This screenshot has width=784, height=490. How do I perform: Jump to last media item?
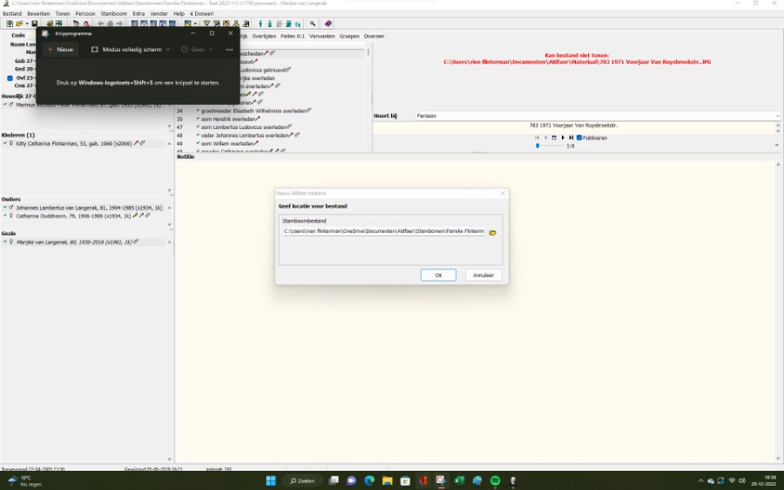[x=571, y=138]
